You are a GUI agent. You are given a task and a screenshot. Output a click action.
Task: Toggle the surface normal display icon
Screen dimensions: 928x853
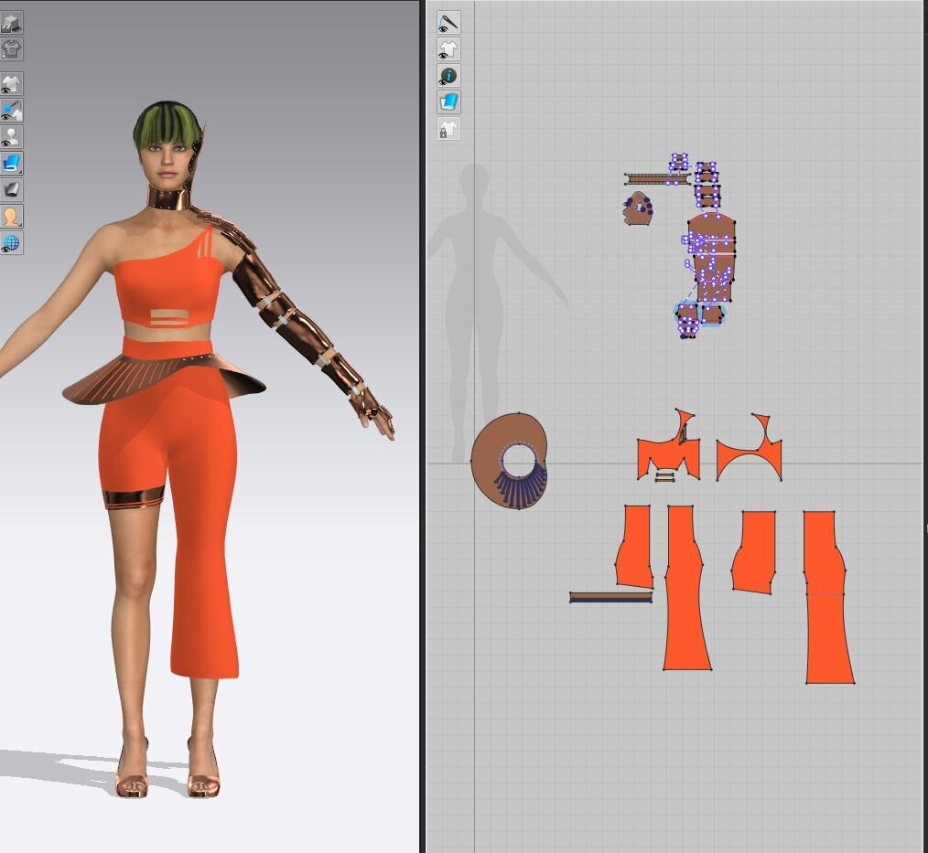tap(13, 190)
